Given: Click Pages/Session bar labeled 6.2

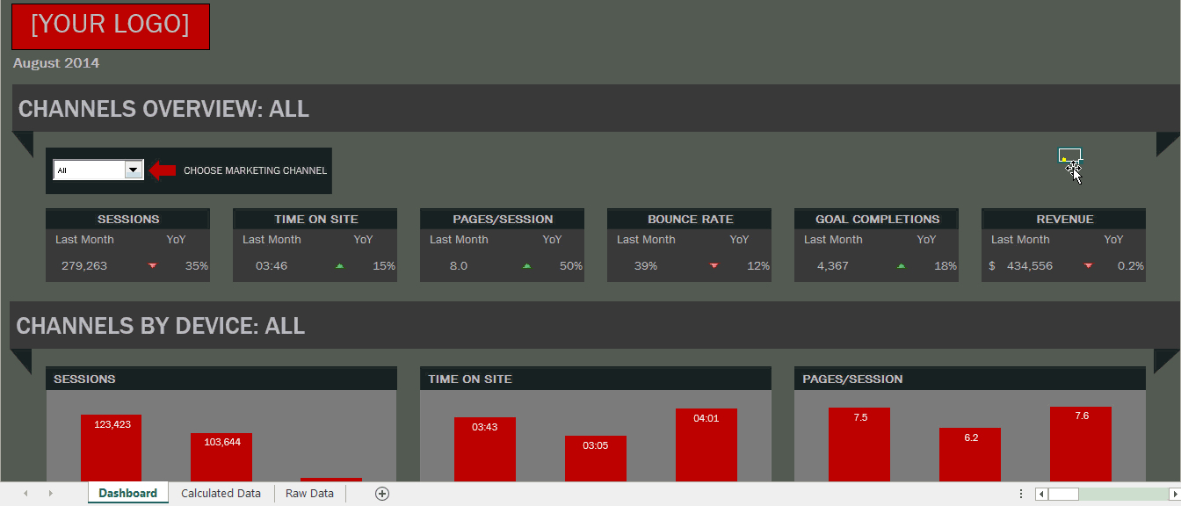Looking at the screenshot, I should pyautogui.click(x=970, y=454).
